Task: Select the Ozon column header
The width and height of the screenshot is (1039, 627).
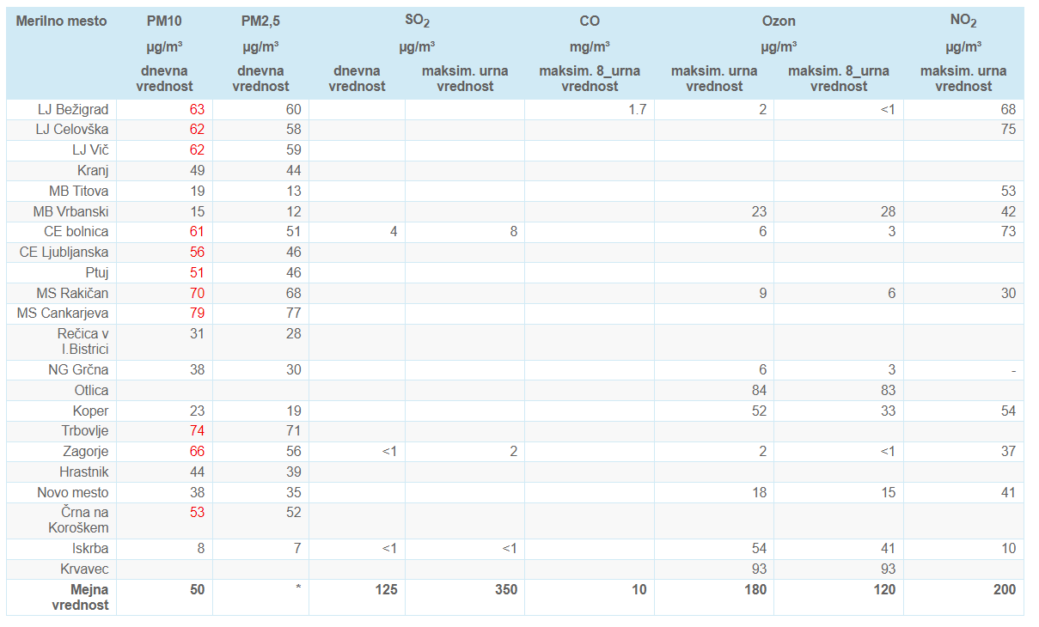Action: tap(778, 21)
